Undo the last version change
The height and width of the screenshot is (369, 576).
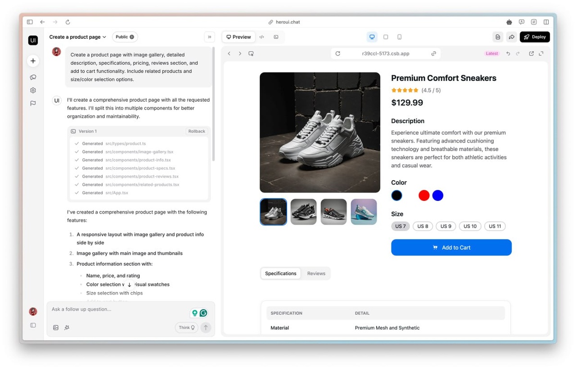(508, 54)
